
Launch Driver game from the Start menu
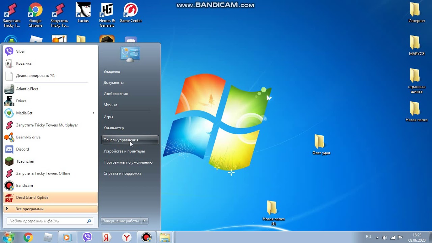pyautogui.click(x=51, y=101)
